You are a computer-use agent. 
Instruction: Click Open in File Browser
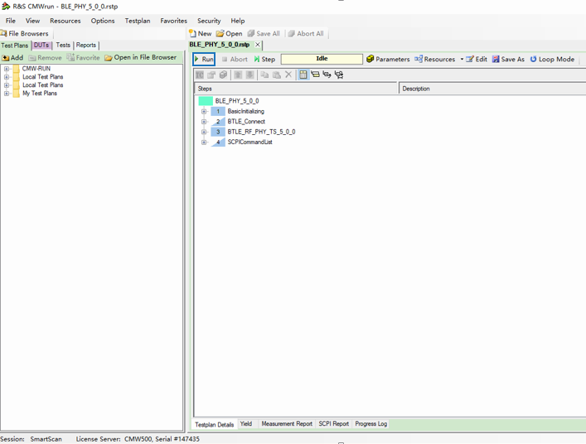coord(141,58)
